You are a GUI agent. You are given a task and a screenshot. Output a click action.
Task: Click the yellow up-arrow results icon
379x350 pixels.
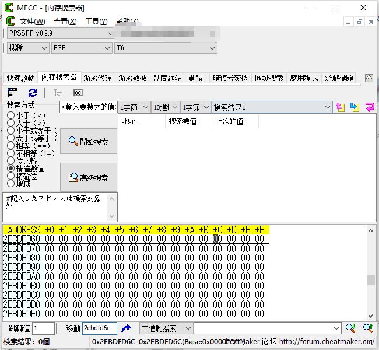click(x=341, y=107)
